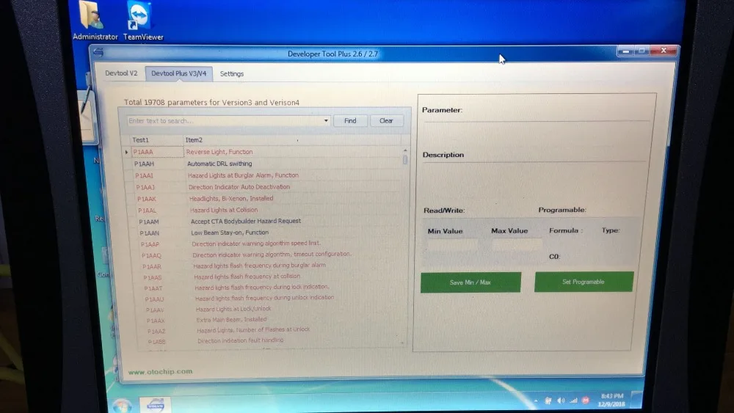Open the Administrator desktop folder icon

click(93, 20)
